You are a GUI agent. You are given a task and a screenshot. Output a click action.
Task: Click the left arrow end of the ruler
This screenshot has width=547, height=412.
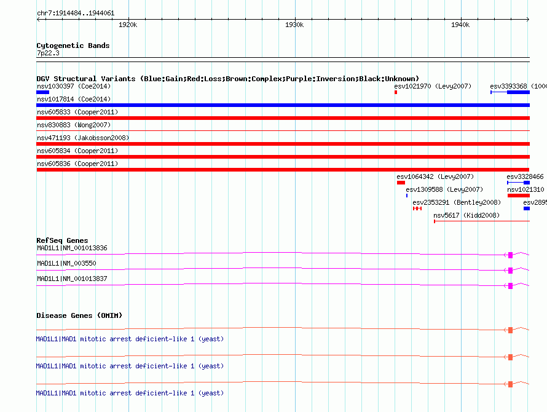point(38,19)
